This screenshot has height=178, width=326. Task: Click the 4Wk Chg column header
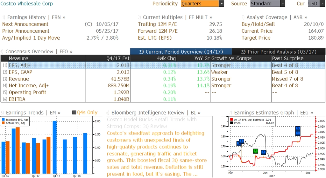(154, 58)
